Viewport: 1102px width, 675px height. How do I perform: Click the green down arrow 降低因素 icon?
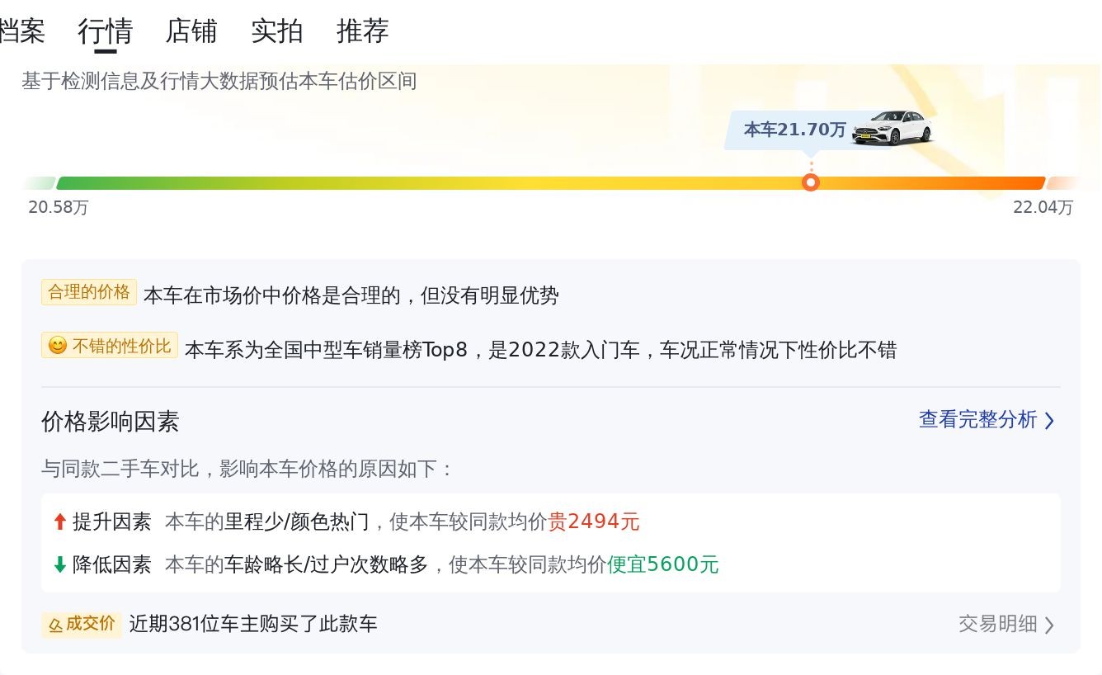59,565
